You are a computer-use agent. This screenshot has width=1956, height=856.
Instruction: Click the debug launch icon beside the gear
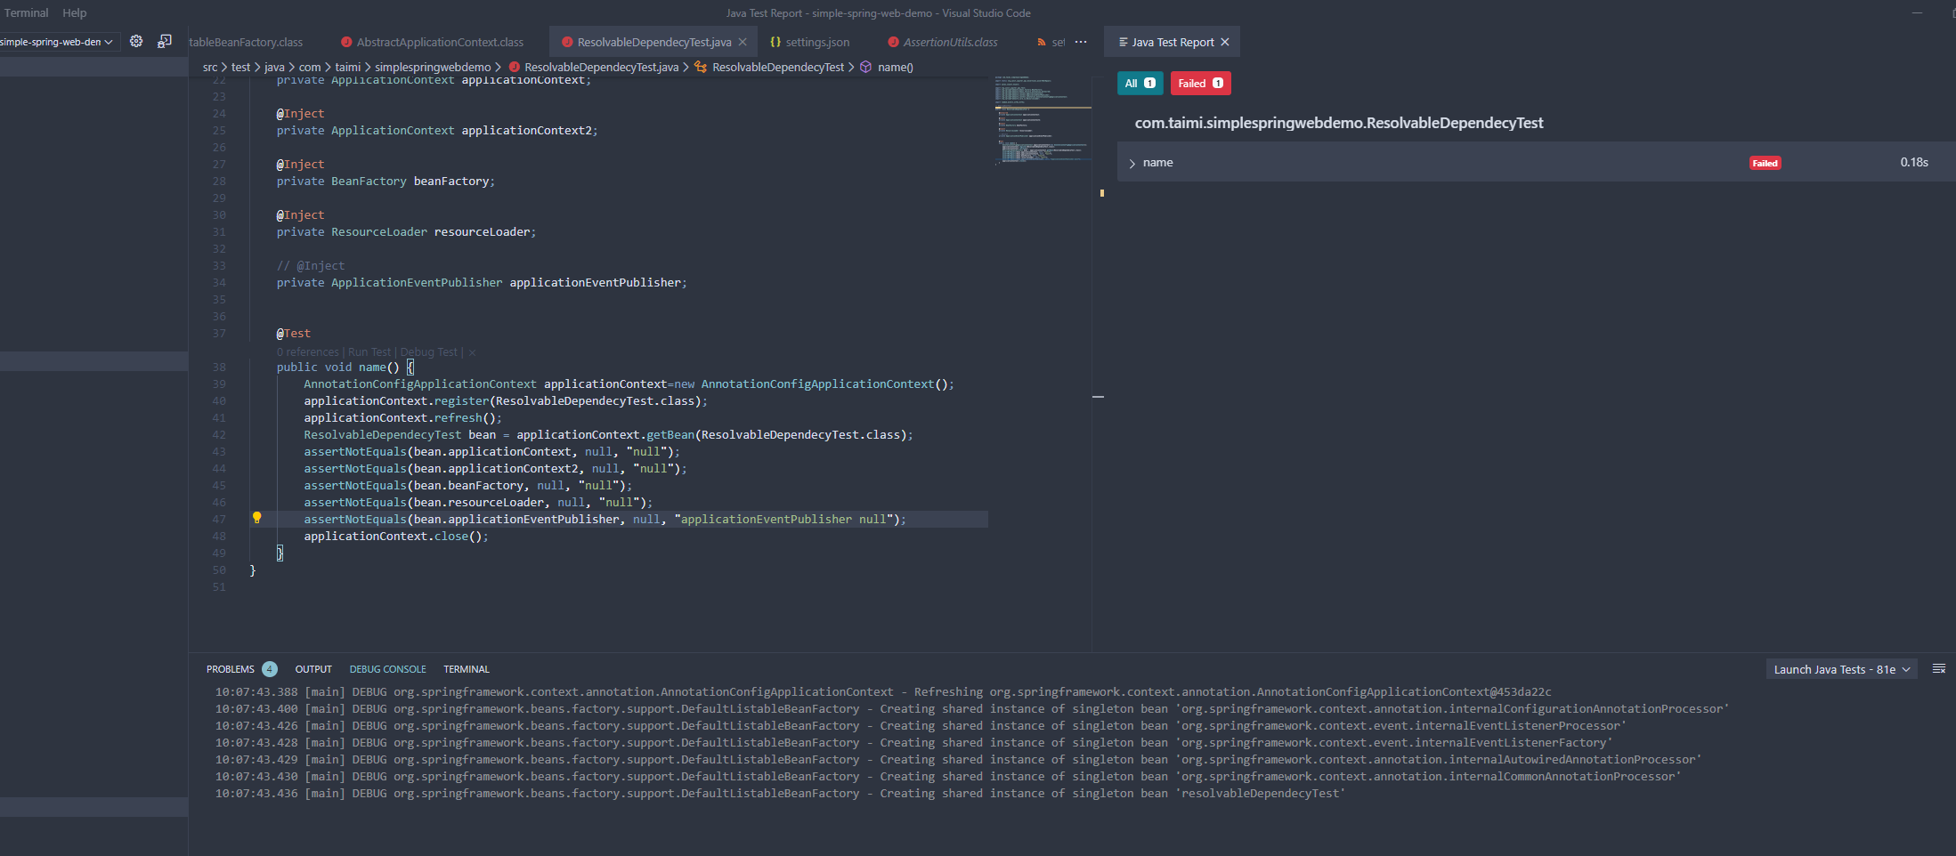tap(165, 41)
